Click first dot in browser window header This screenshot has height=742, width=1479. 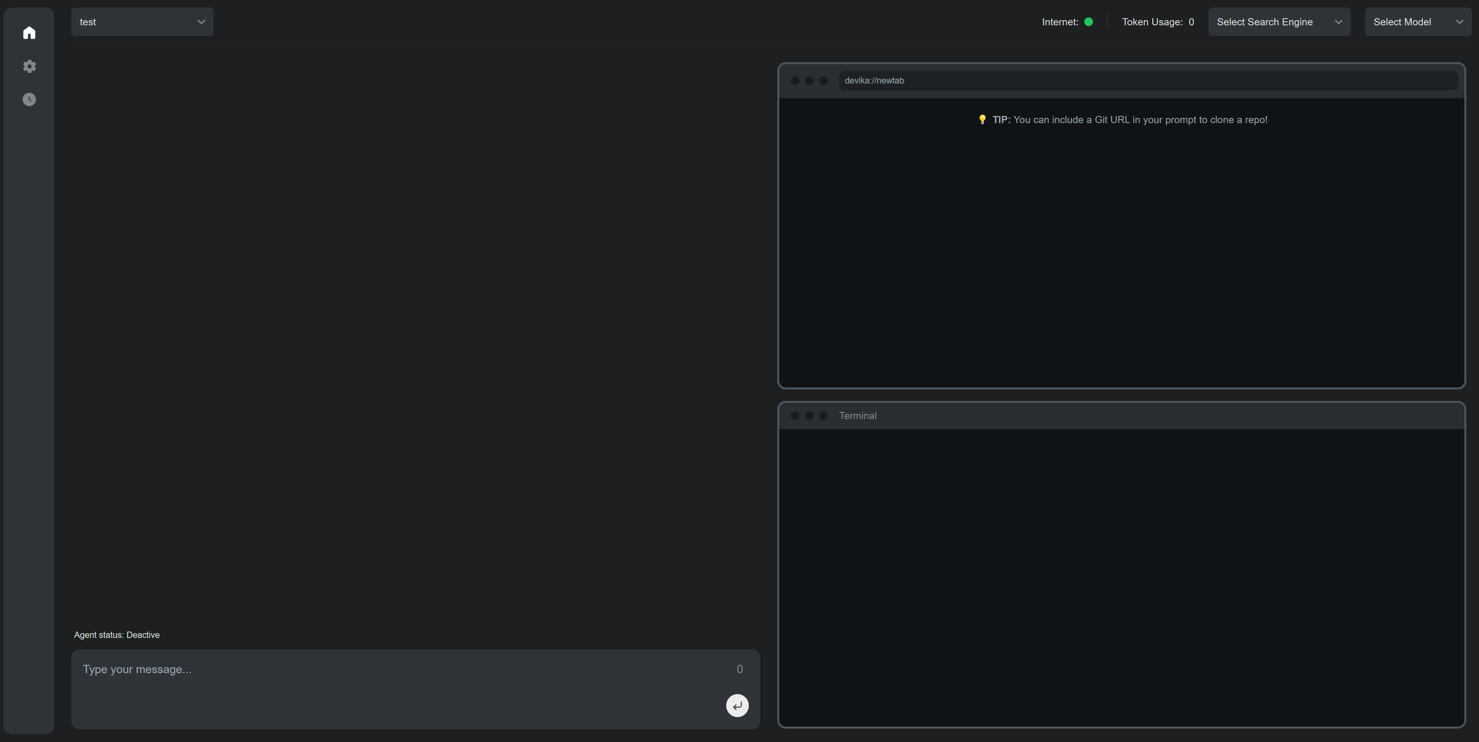(x=795, y=80)
